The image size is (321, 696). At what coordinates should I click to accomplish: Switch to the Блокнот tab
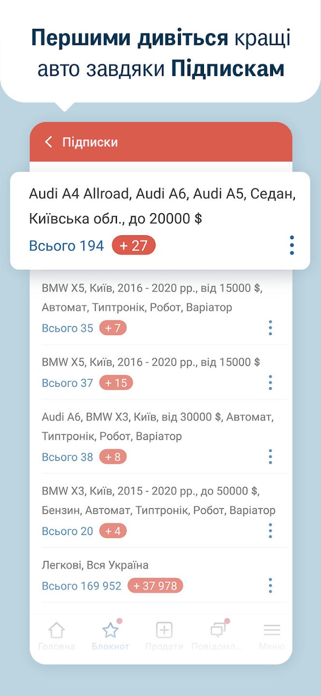[110, 636]
